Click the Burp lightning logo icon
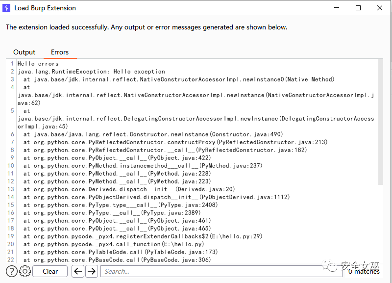 7,8
